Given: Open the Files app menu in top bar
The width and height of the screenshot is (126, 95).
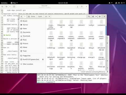Looking at the screenshot, I should coord(14,3).
